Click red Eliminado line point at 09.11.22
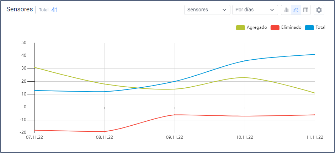Image resolution: width=335 pixels, height=153 pixels. [175, 115]
